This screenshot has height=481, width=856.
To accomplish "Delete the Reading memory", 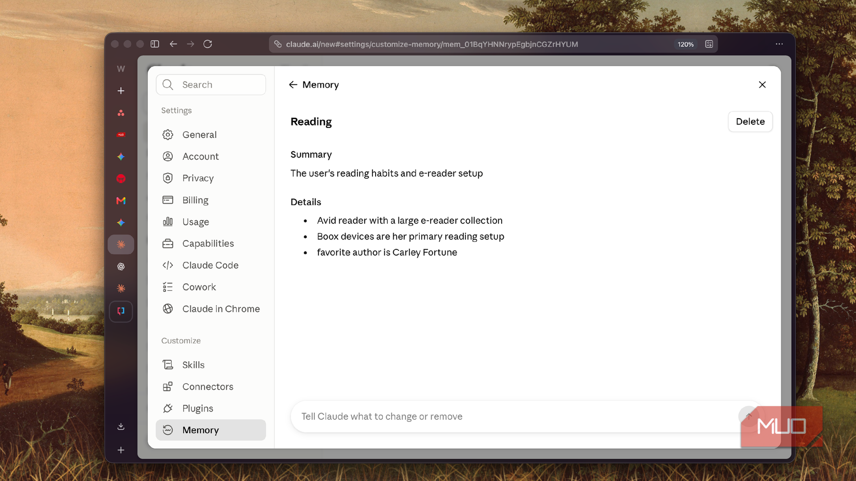I will [750, 121].
